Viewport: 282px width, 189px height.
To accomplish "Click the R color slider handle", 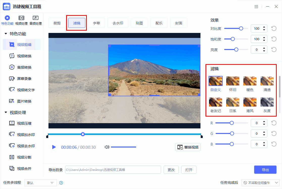I will pos(232,123).
